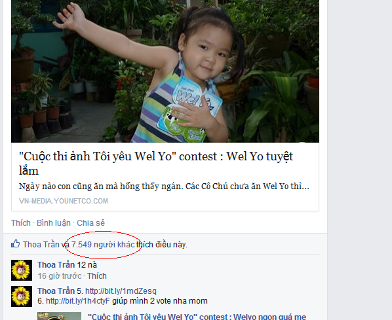Image resolution: width=392 pixels, height=320 pixels.
Task: Click sunflower avatar on "12 nà" comment
Action: [22, 270]
